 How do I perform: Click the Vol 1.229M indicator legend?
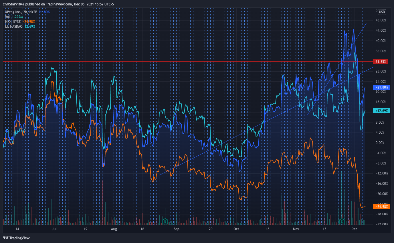coord(14,17)
